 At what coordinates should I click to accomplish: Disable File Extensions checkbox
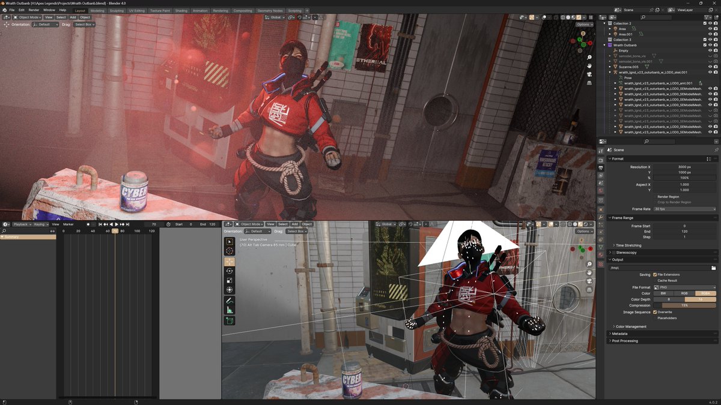coord(655,274)
